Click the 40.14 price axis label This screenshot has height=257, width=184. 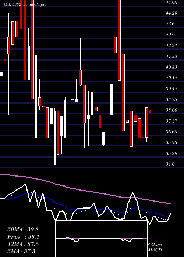172,78
